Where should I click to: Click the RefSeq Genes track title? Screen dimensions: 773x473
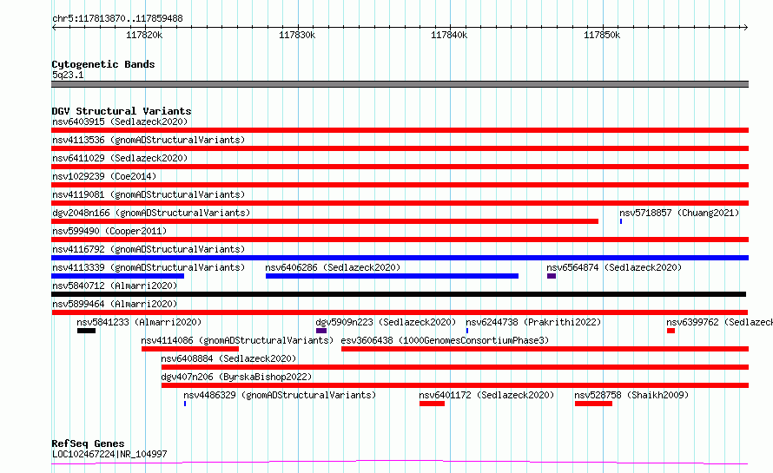[x=88, y=443]
